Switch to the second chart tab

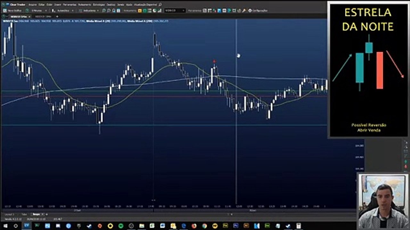coord(43,16)
